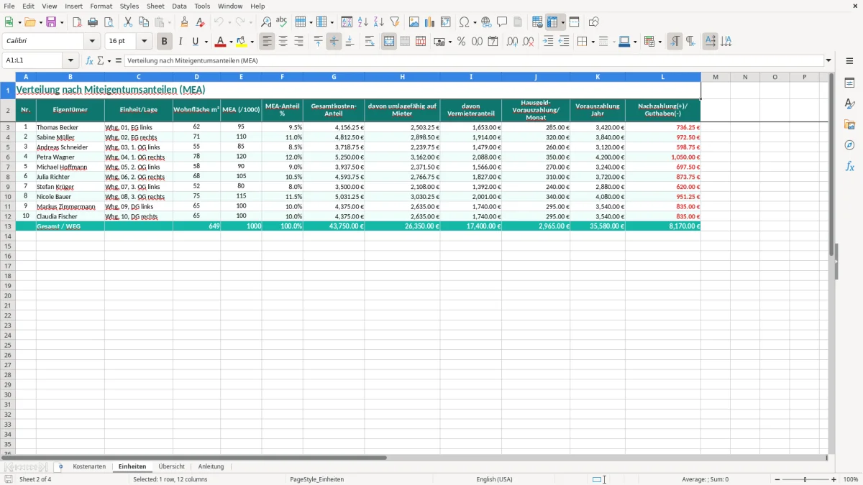Toggle Align Left

tap(267, 42)
